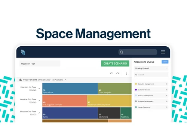Collapse the Houston 1st Floor row
This screenshot has height=140, width=187.
(39, 88)
